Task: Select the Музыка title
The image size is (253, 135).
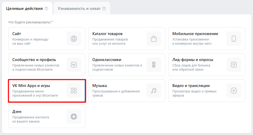Action: (99, 86)
